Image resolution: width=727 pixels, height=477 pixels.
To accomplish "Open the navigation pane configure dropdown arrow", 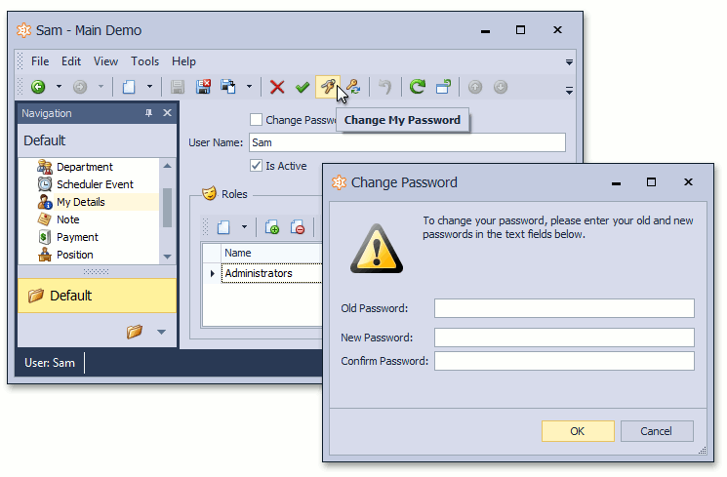I will [161, 332].
